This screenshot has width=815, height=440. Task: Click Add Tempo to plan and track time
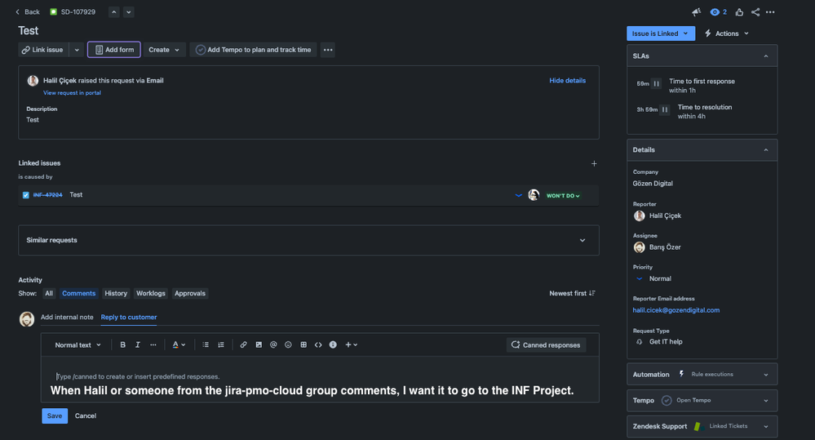[253, 50]
